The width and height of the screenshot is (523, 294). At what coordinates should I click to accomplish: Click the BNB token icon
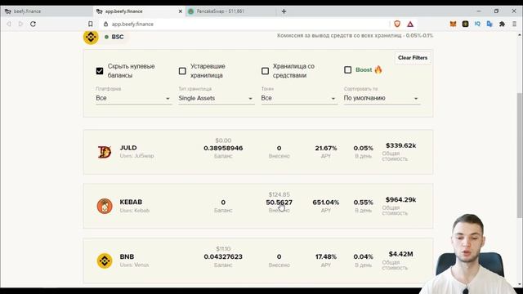click(x=105, y=261)
